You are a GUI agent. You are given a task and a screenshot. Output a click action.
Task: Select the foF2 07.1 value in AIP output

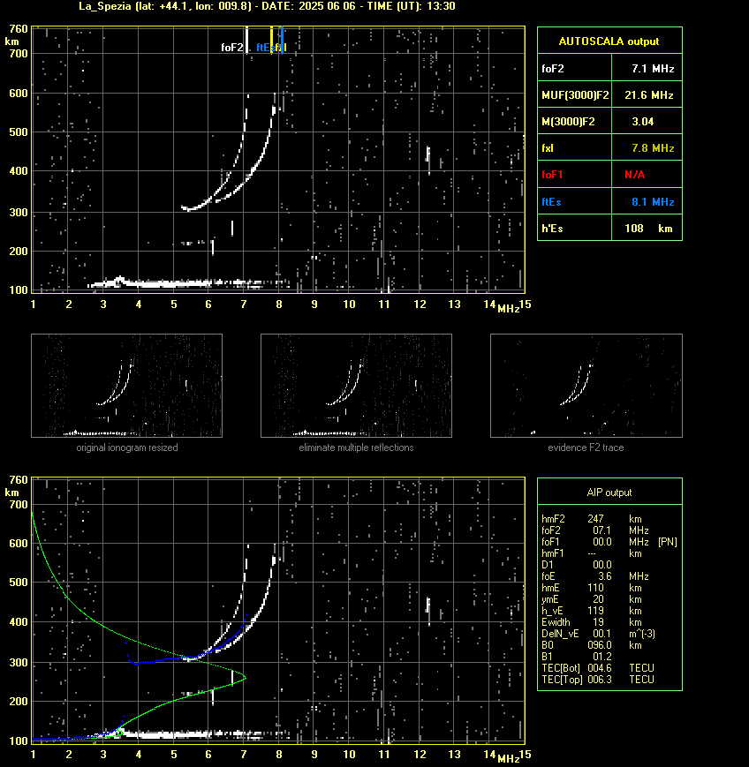click(601, 530)
